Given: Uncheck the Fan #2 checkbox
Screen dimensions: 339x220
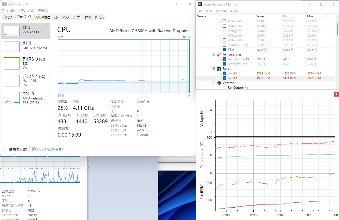Looking at the screenshot, I should 224,73.
